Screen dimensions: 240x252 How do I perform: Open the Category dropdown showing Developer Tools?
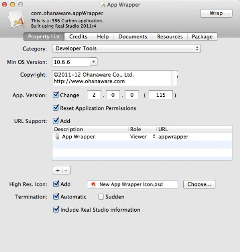(127, 48)
